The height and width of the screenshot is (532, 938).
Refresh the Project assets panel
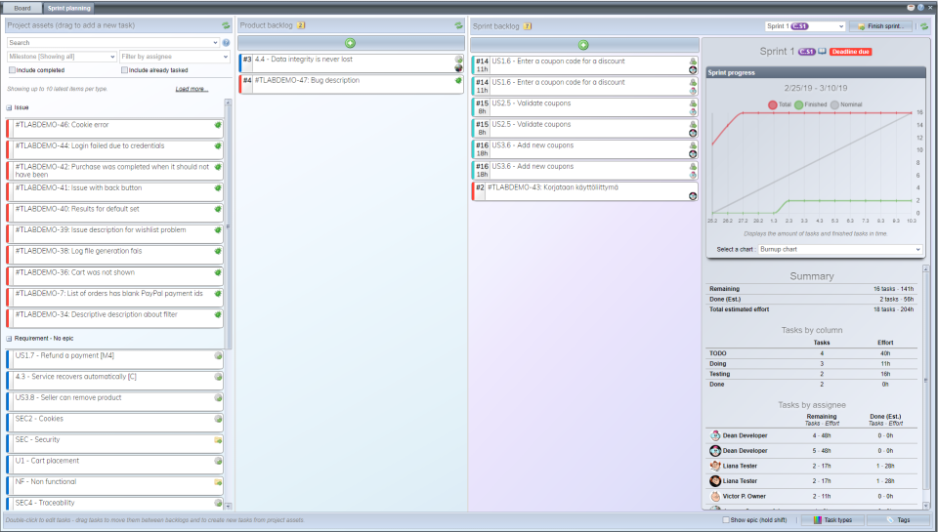[226, 25]
